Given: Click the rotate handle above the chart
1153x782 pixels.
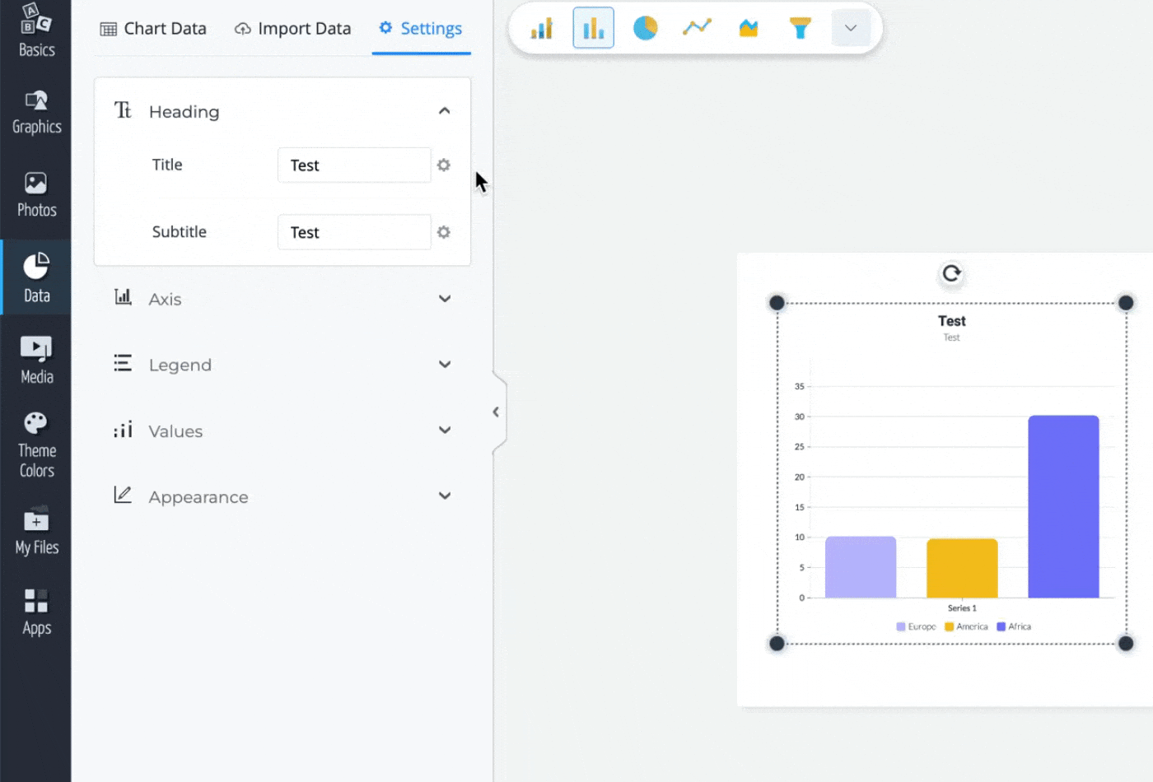Looking at the screenshot, I should [x=951, y=273].
